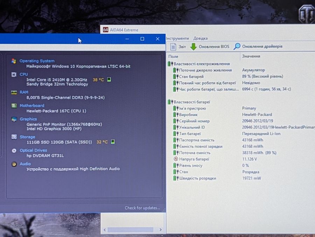Open the Інструменти menu in AIDA64
Image resolution: width=315 pixels, height=237 pixels.
coord(177,39)
